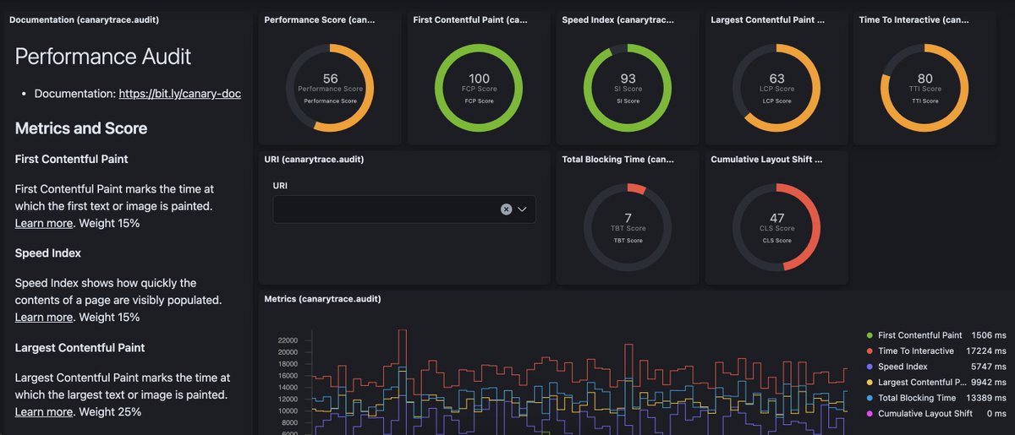Click the 10000 y-axis label

click(288, 411)
